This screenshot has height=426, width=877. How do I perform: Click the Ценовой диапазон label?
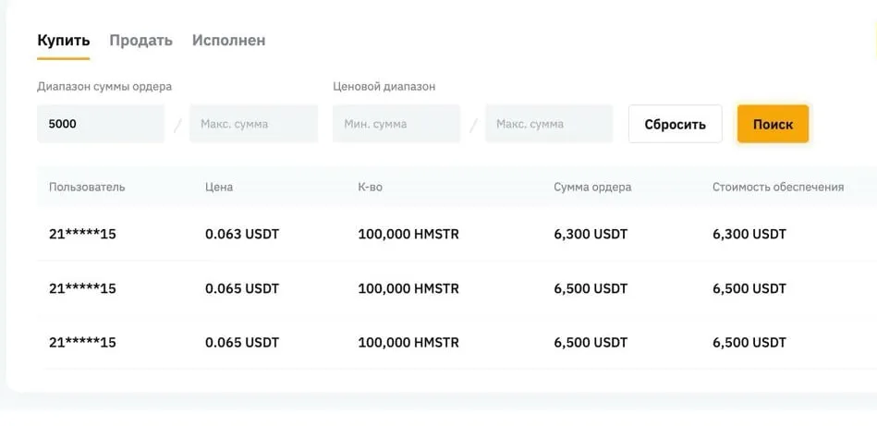(384, 87)
